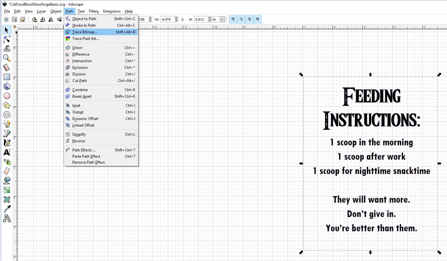Select the Text tool

pos(7,152)
